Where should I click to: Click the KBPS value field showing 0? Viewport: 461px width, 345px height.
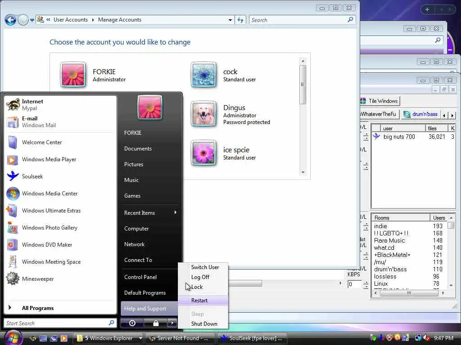pos(355,284)
